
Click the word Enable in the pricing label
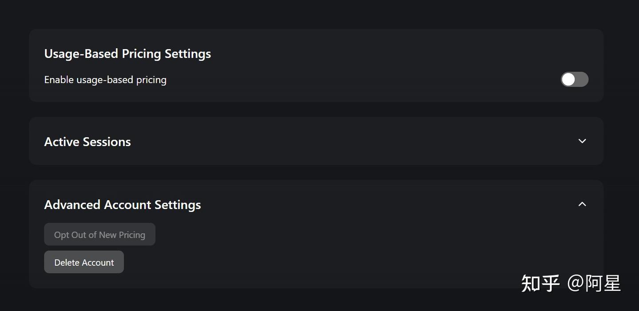point(59,80)
